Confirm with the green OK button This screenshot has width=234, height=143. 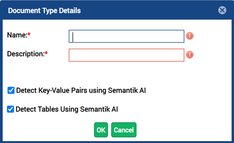click(x=101, y=130)
